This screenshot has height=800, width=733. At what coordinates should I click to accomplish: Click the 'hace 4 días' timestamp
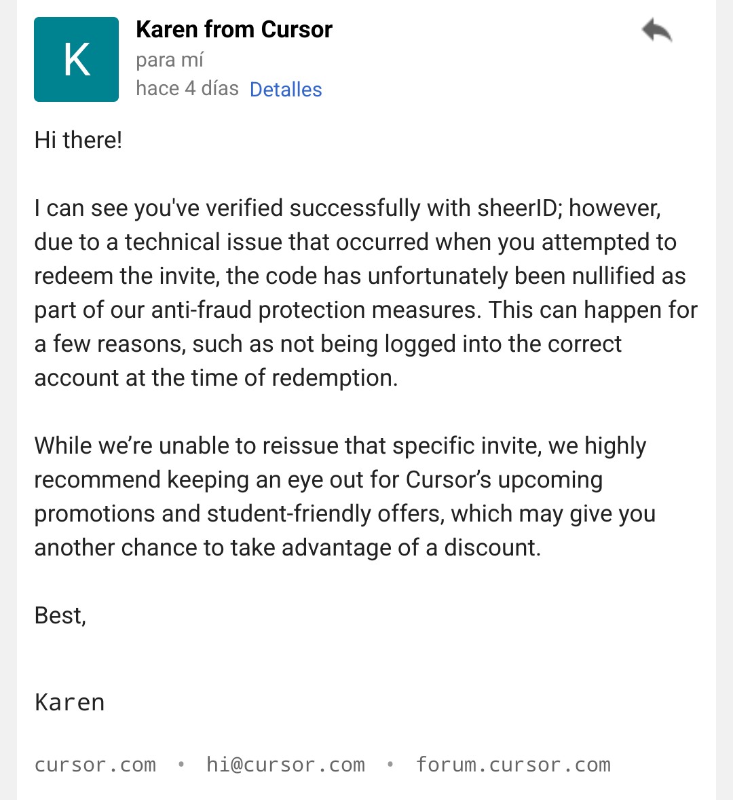[x=187, y=89]
